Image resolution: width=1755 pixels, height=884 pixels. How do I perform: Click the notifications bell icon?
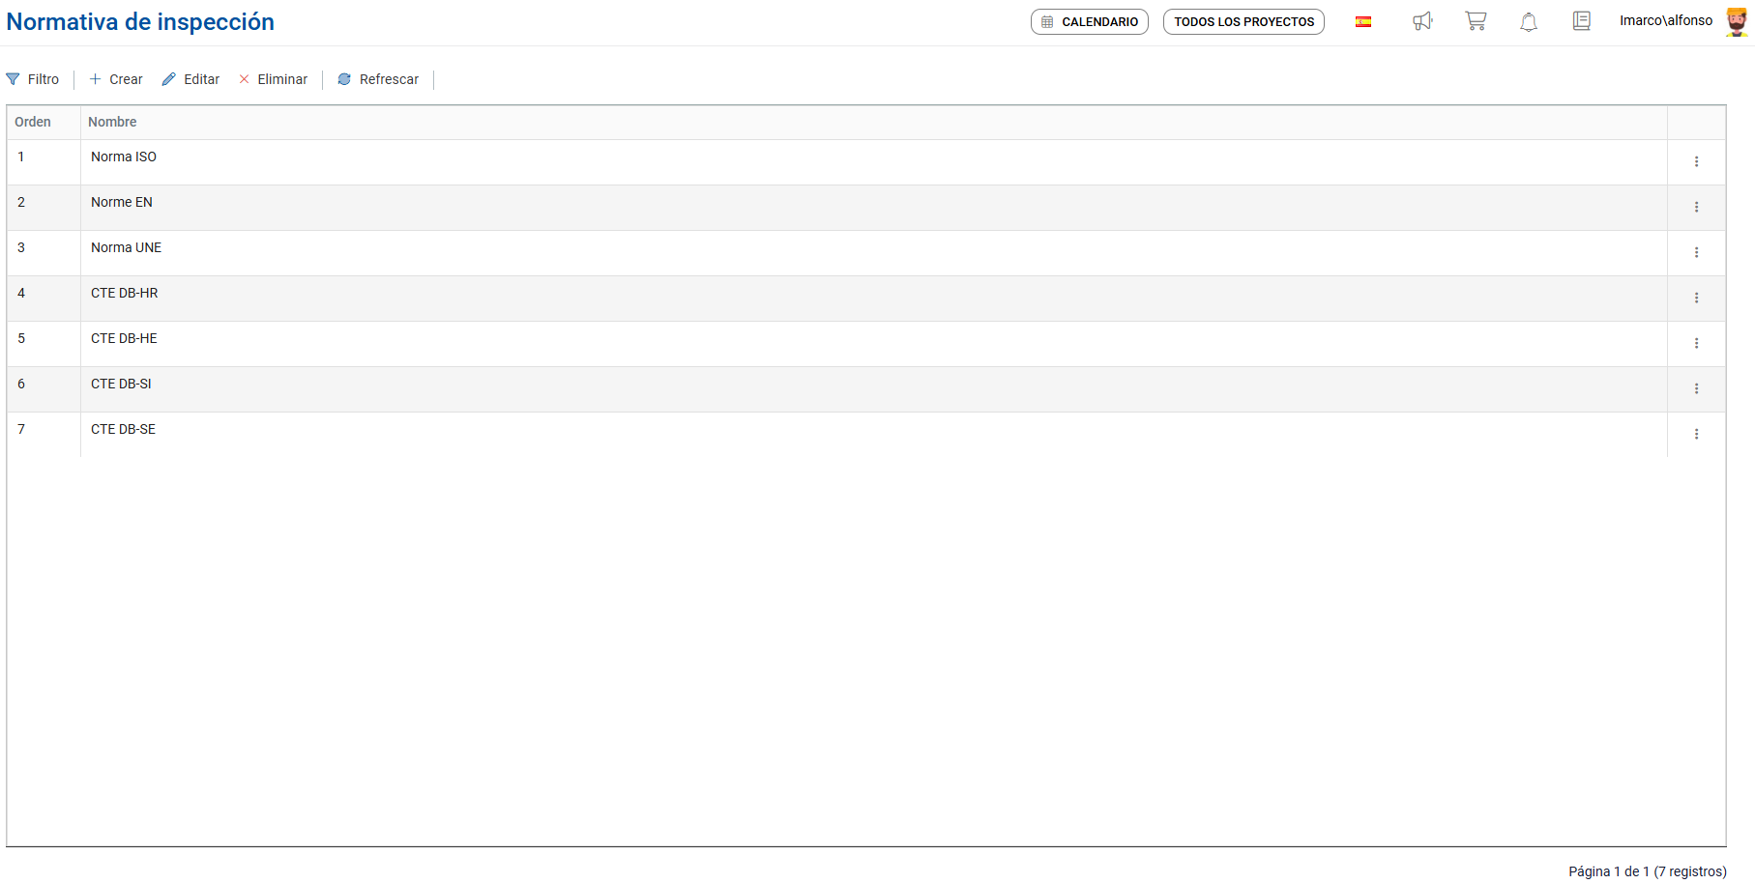1529,21
